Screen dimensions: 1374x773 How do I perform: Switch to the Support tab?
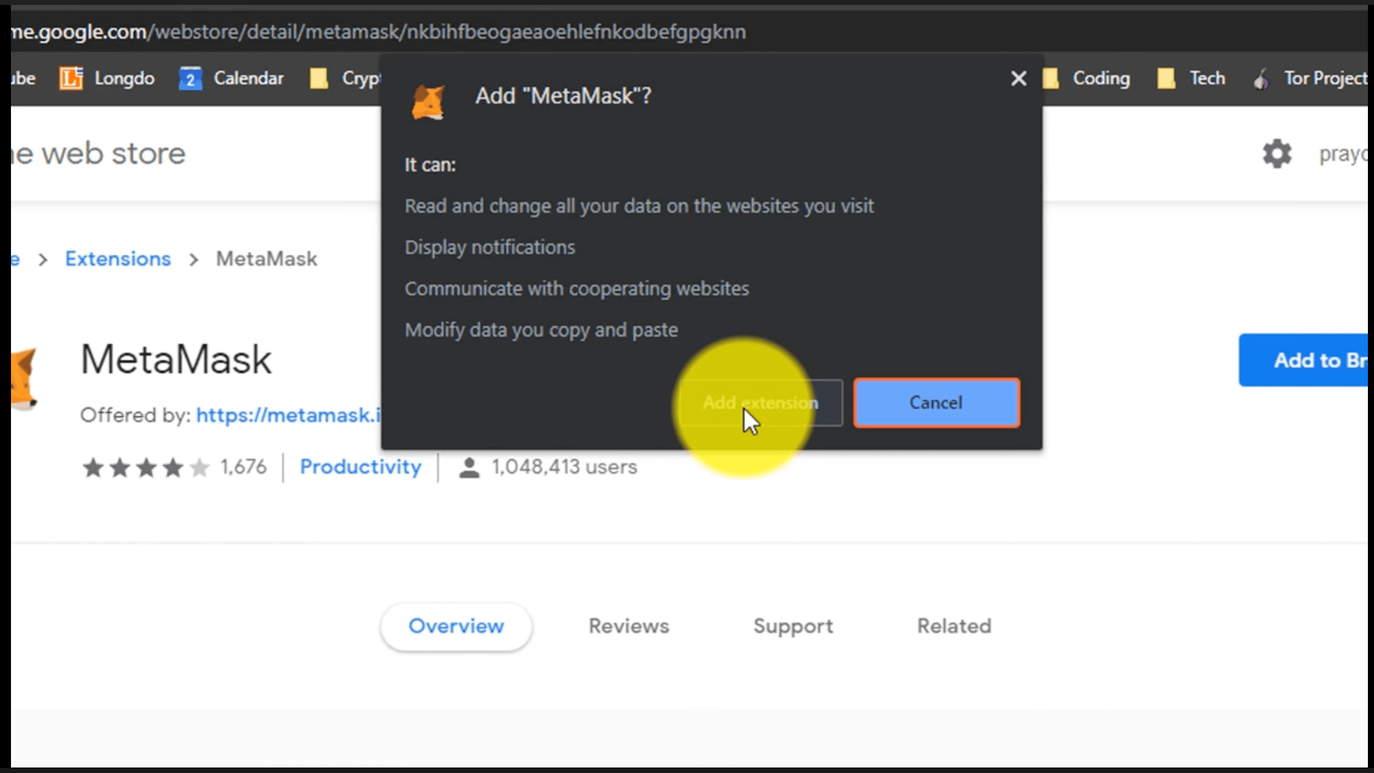click(x=793, y=626)
